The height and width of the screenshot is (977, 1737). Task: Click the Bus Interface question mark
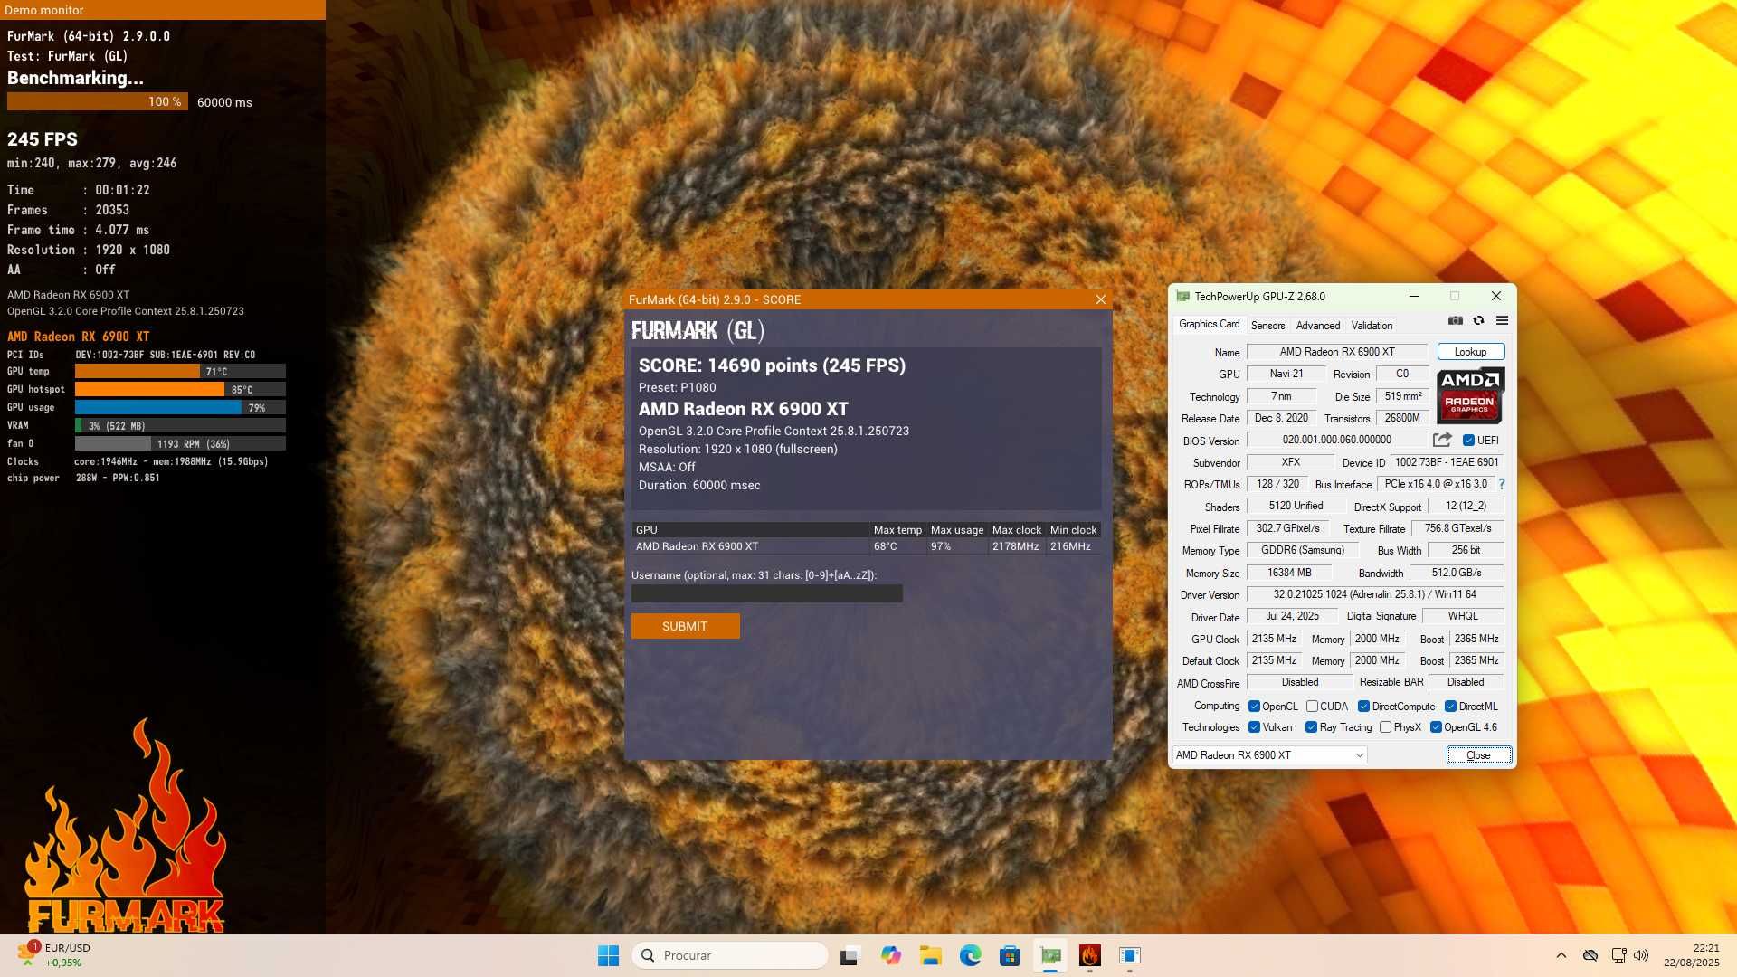(1502, 484)
